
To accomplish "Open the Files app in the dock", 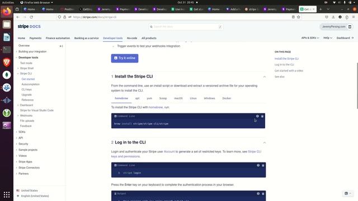I will pos(7,25).
